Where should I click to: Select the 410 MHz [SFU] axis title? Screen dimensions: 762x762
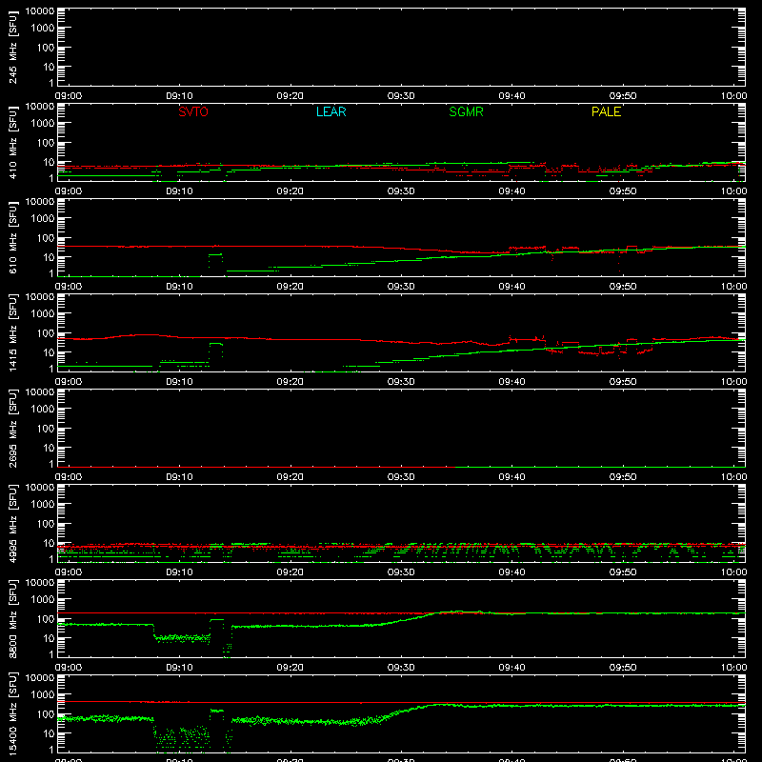pyautogui.click(x=13, y=142)
